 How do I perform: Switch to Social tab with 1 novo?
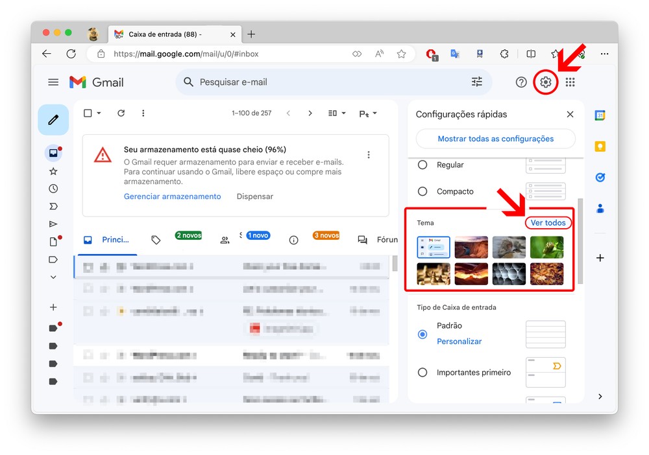click(x=246, y=240)
